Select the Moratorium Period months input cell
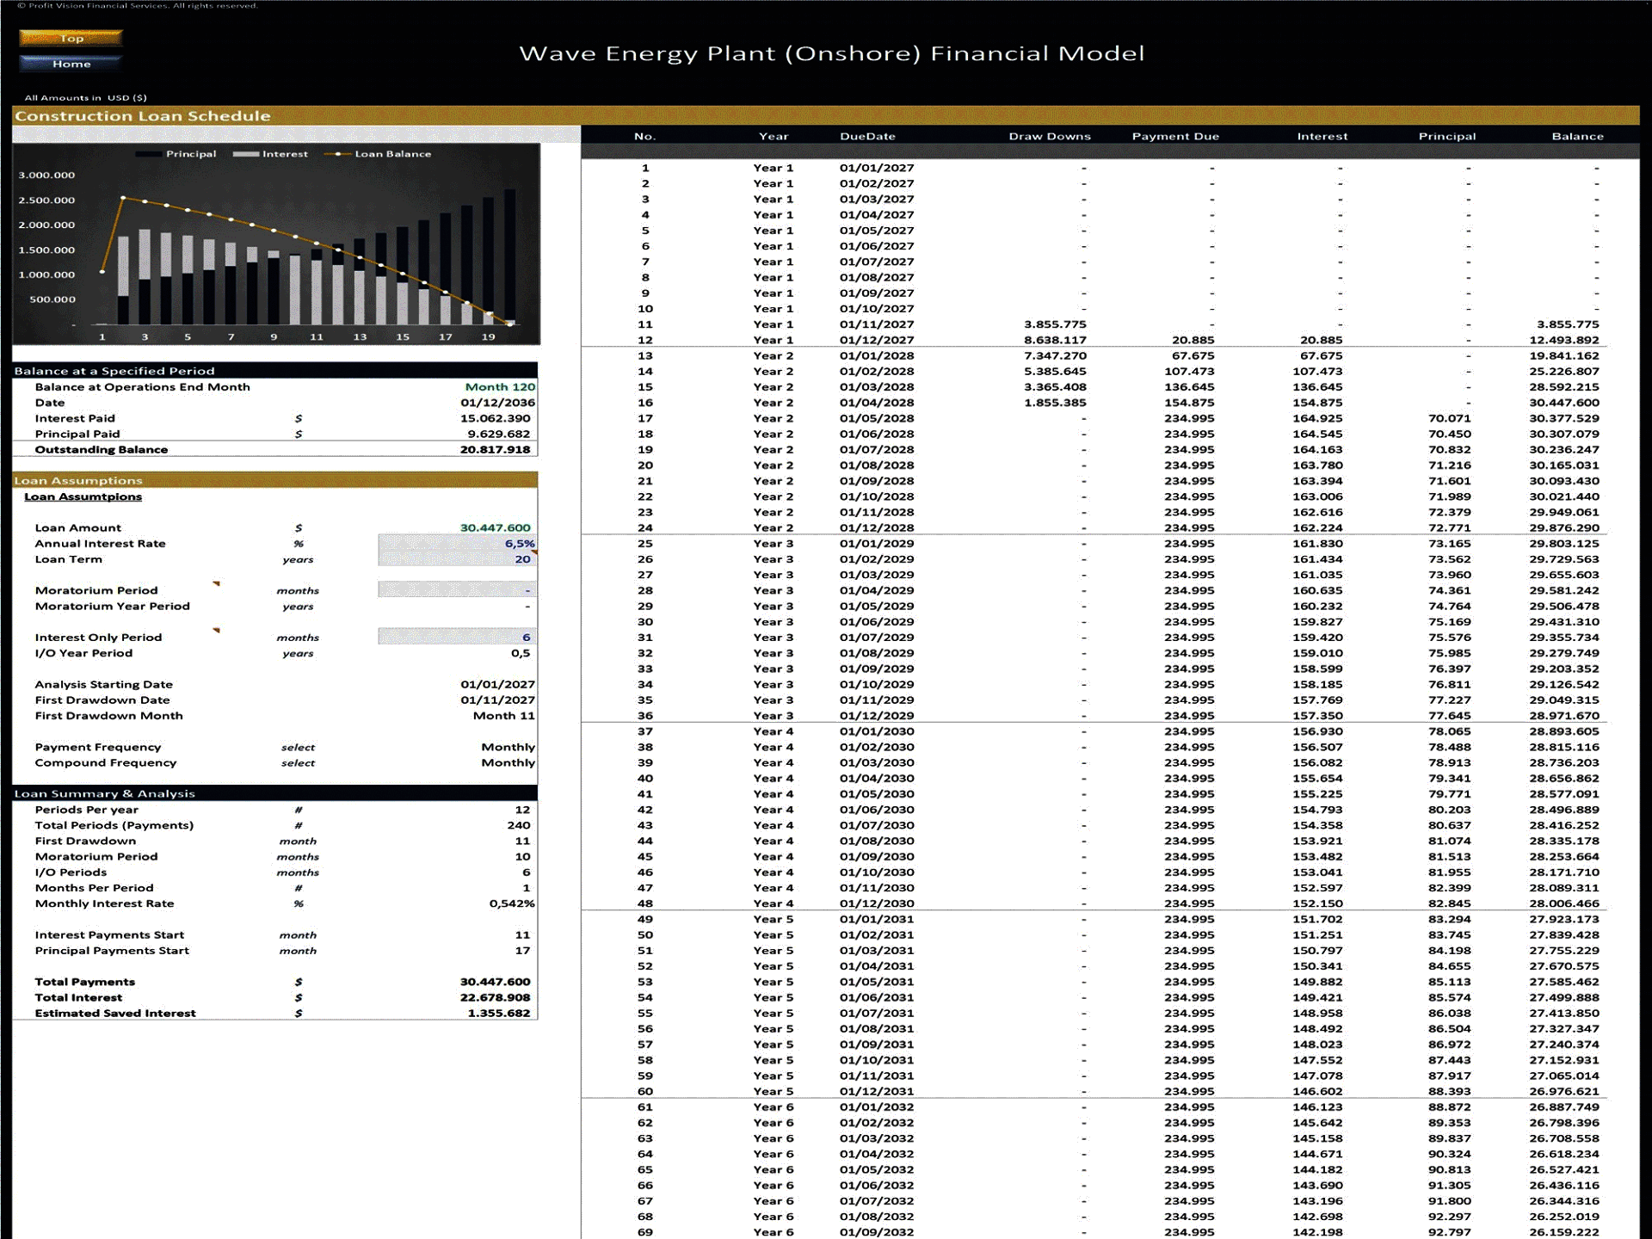 (x=457, y=590)
